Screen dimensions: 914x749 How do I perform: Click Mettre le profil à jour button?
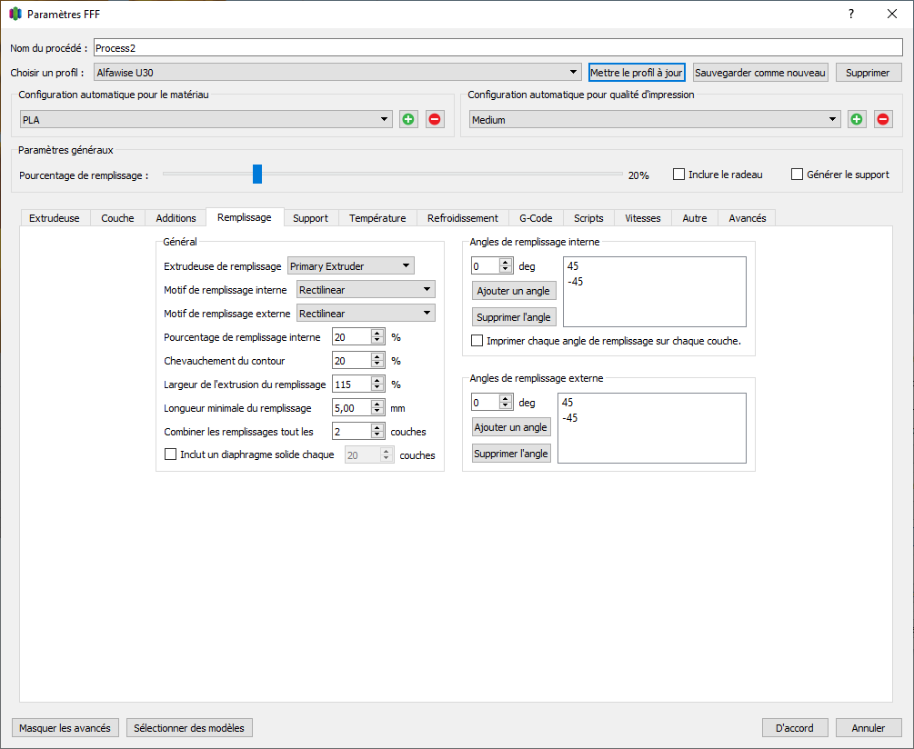(x=637, y=72)
